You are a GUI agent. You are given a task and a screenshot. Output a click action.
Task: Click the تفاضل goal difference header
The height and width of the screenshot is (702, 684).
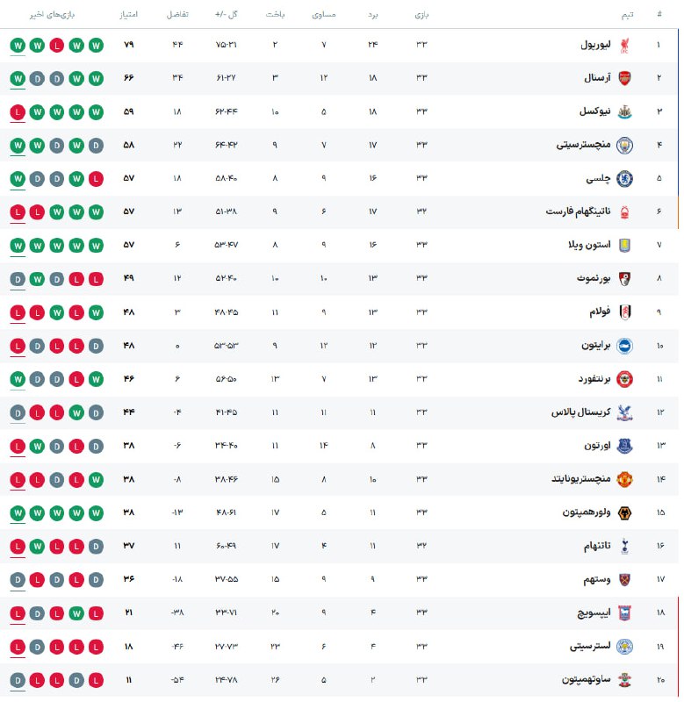[x=176, y=15]
